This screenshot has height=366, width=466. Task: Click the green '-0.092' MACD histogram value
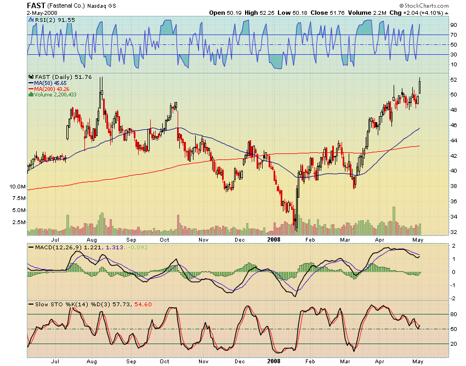pyautogui.click(x=138, y=247)
